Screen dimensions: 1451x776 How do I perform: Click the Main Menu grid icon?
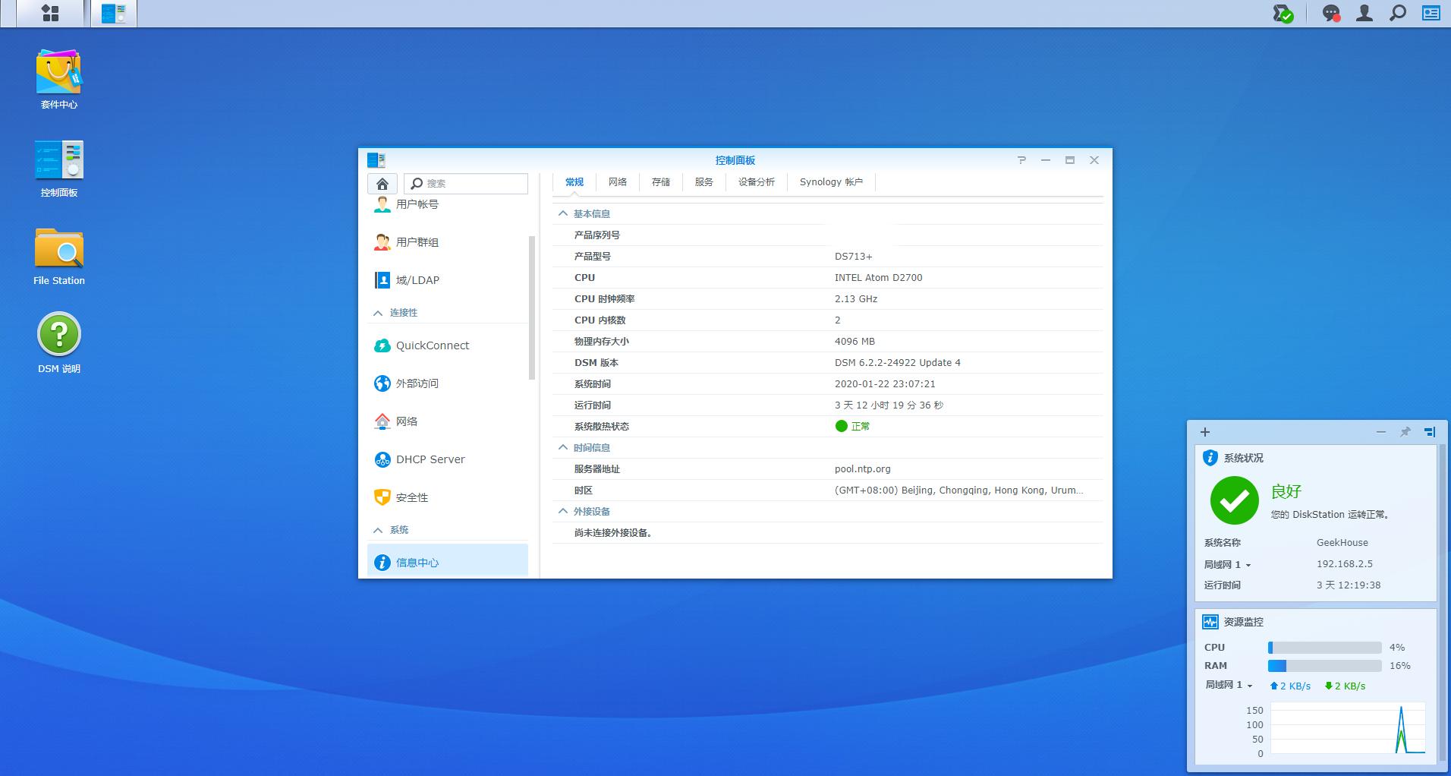click(x=50, y=13)
